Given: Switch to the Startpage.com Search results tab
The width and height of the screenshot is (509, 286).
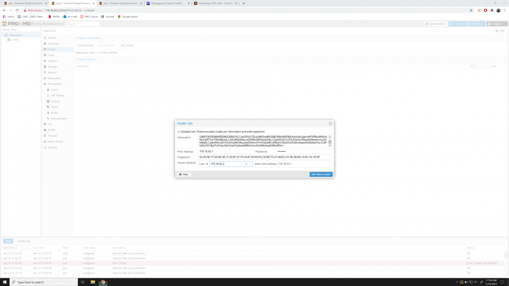Looking at the screenshot, I should tap(167, 3).
